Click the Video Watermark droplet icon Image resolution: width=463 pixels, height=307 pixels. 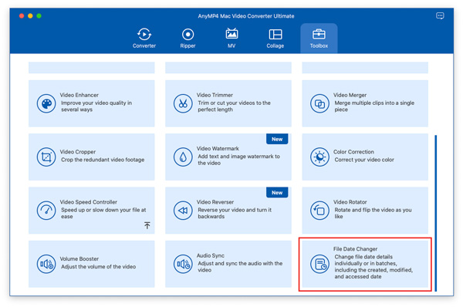[x=183, y=157]
